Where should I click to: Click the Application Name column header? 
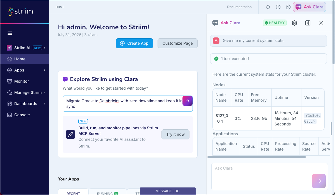[226, 146]
